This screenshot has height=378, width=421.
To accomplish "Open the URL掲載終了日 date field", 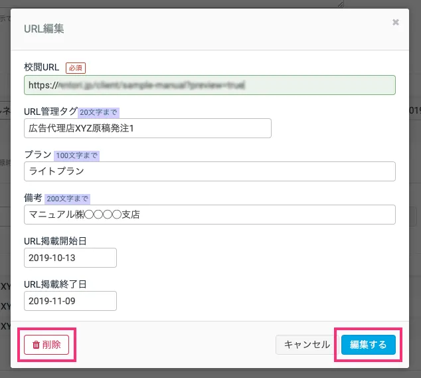I will click(70, 301).
